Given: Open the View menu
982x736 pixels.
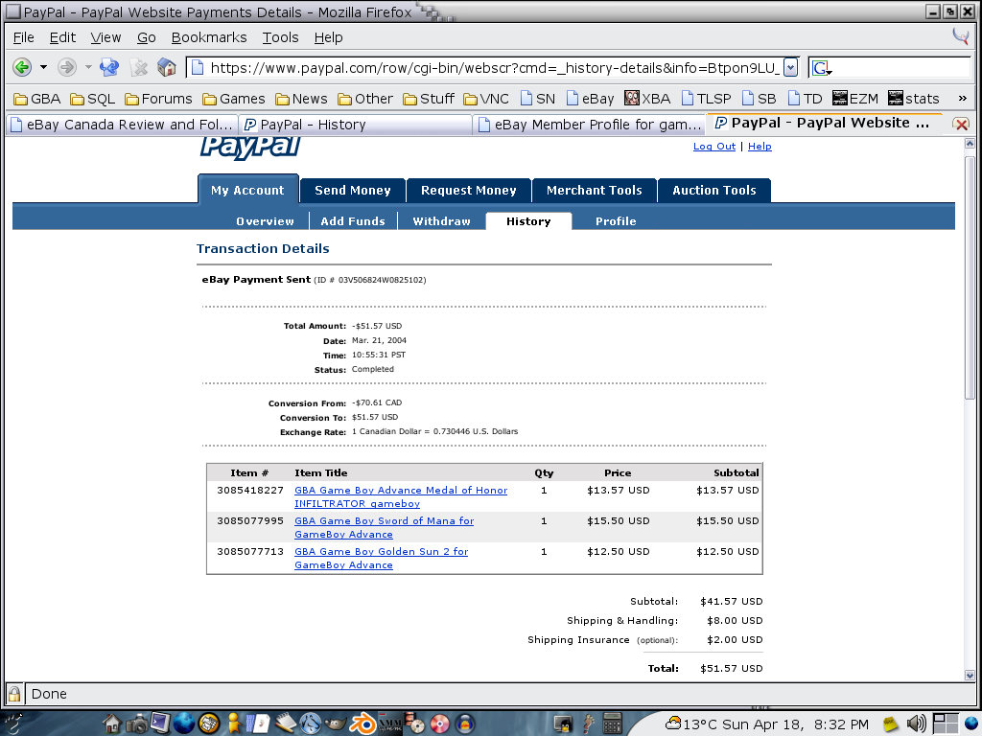Looking at the screenshot, I should pos(105,37).
